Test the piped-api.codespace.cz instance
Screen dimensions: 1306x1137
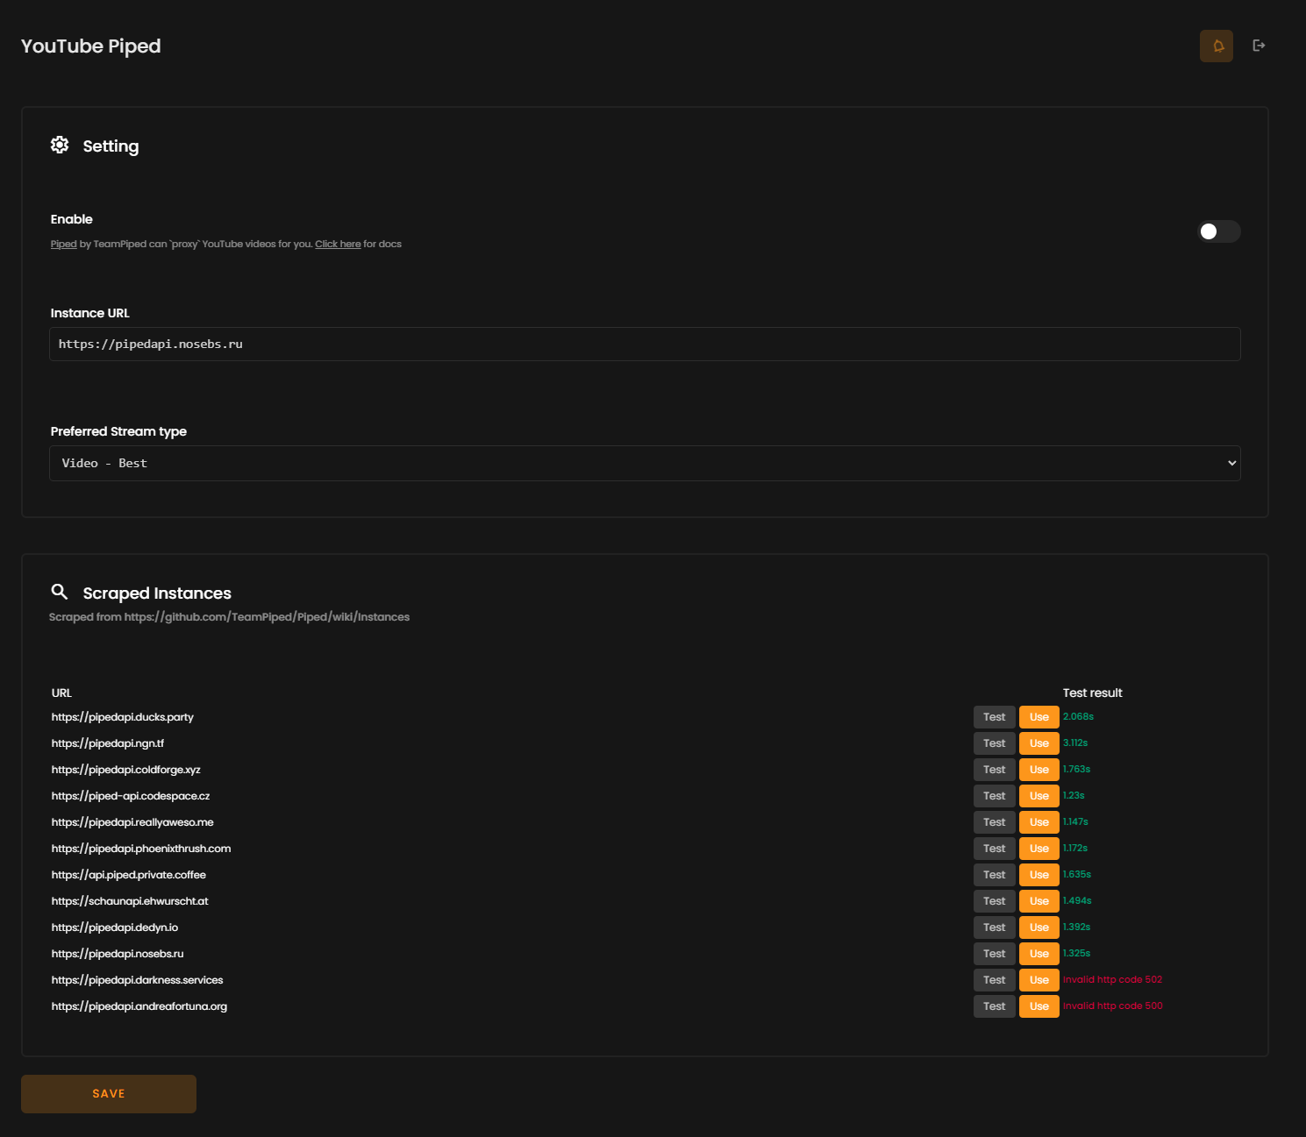click(x=994, y=796)
